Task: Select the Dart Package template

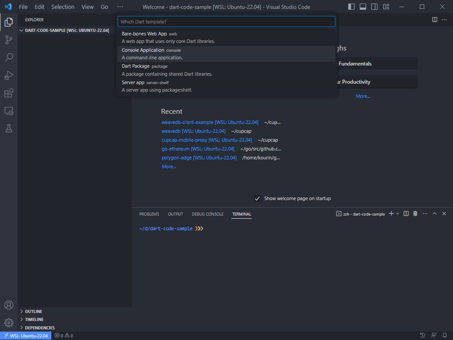Action: pyautogui.click(x=226, y=70)
